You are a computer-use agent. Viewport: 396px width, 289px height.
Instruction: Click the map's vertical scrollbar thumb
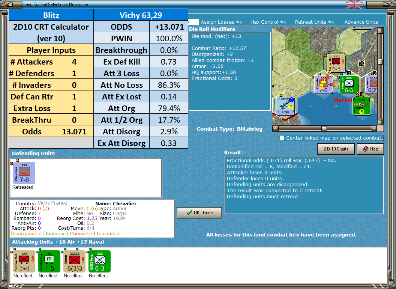point(380,62)
